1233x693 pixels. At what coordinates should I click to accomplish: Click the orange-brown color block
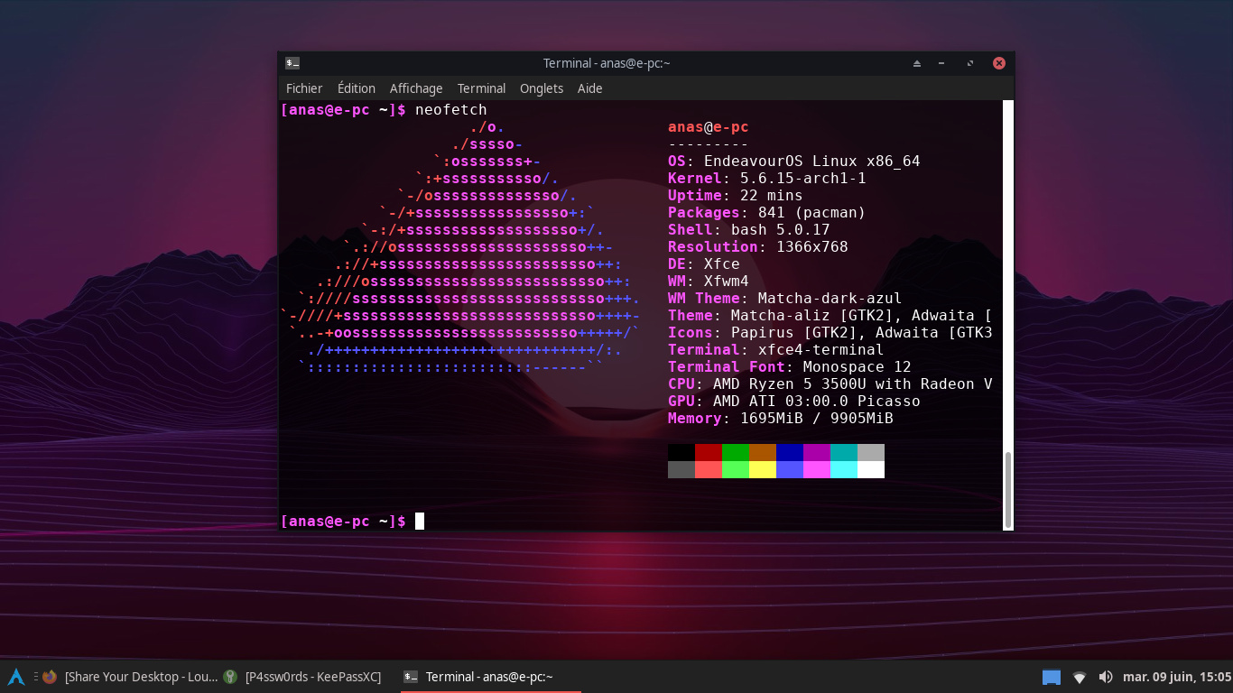(x=763, y=452)
